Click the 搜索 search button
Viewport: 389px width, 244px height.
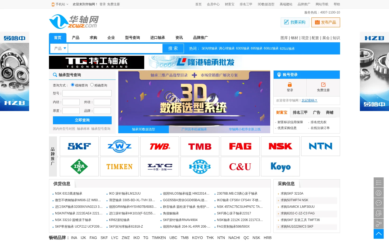tap(173, 48)
